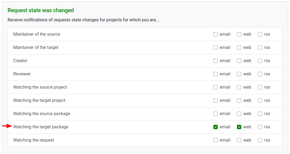Viewport: 290px width, 154px height.
Task: Check email for Watching the request
Action: 216,140
